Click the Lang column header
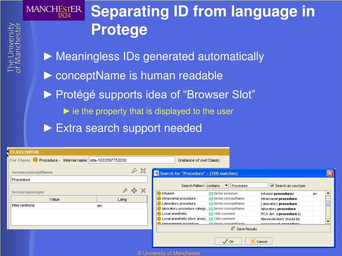 (122, 199)
